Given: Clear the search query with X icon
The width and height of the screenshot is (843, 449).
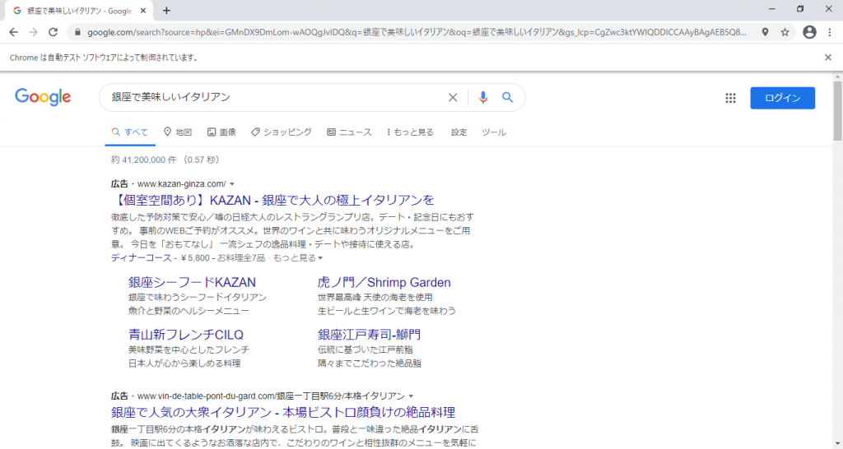Looking at the screenshot, I should coord(452,97).
